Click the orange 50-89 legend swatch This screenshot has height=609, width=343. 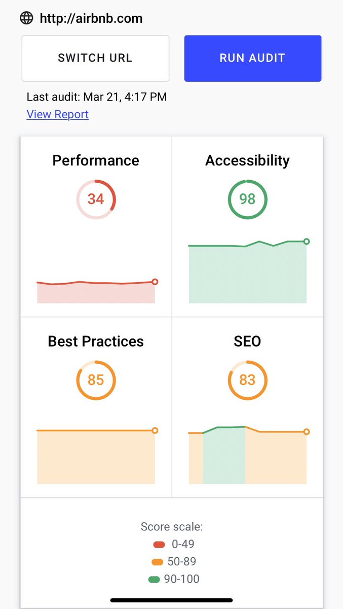[157, 562]
